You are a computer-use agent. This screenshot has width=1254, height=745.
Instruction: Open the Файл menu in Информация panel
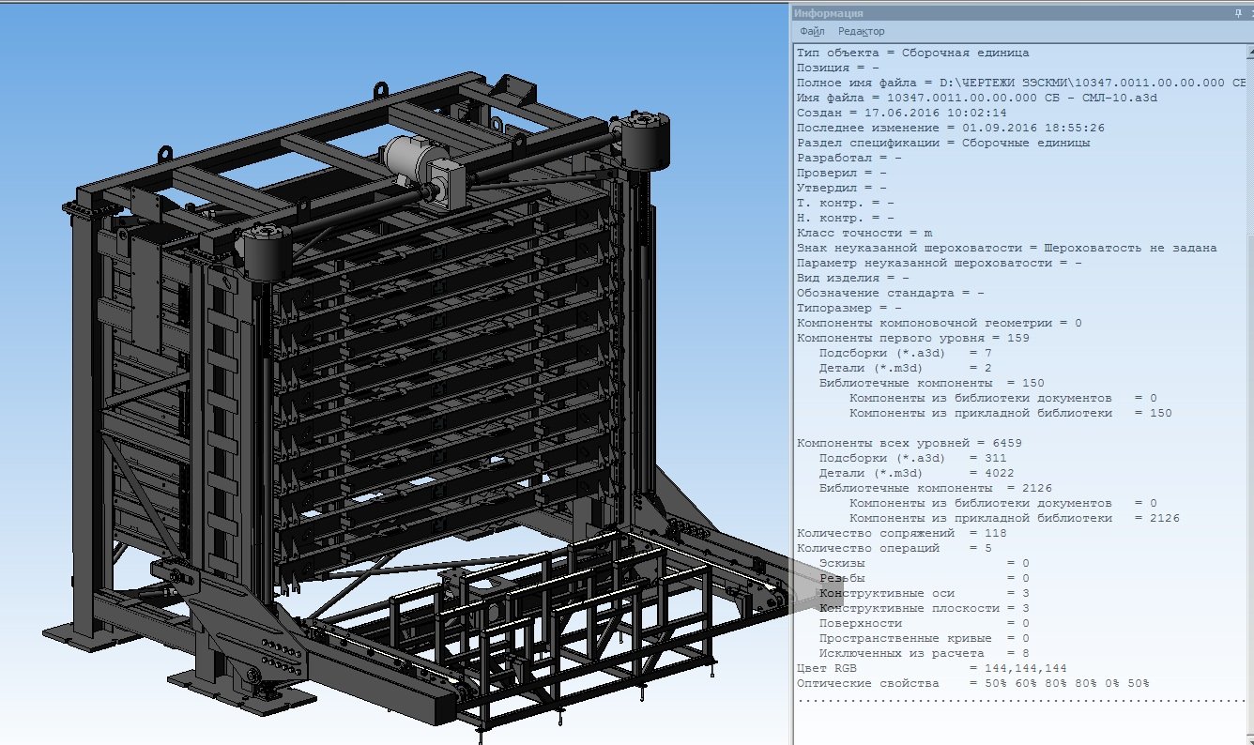(812, 31)
